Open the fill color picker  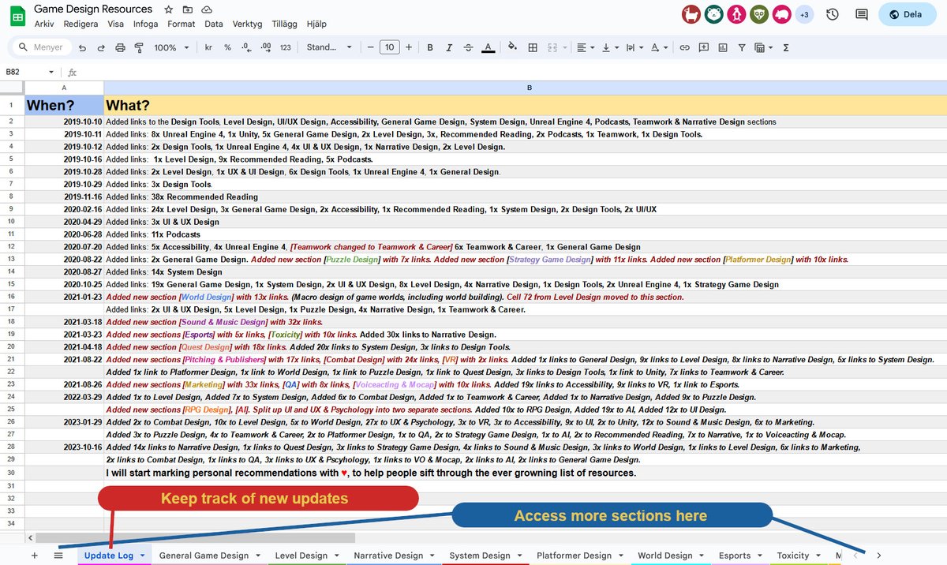tap(511, 47)
